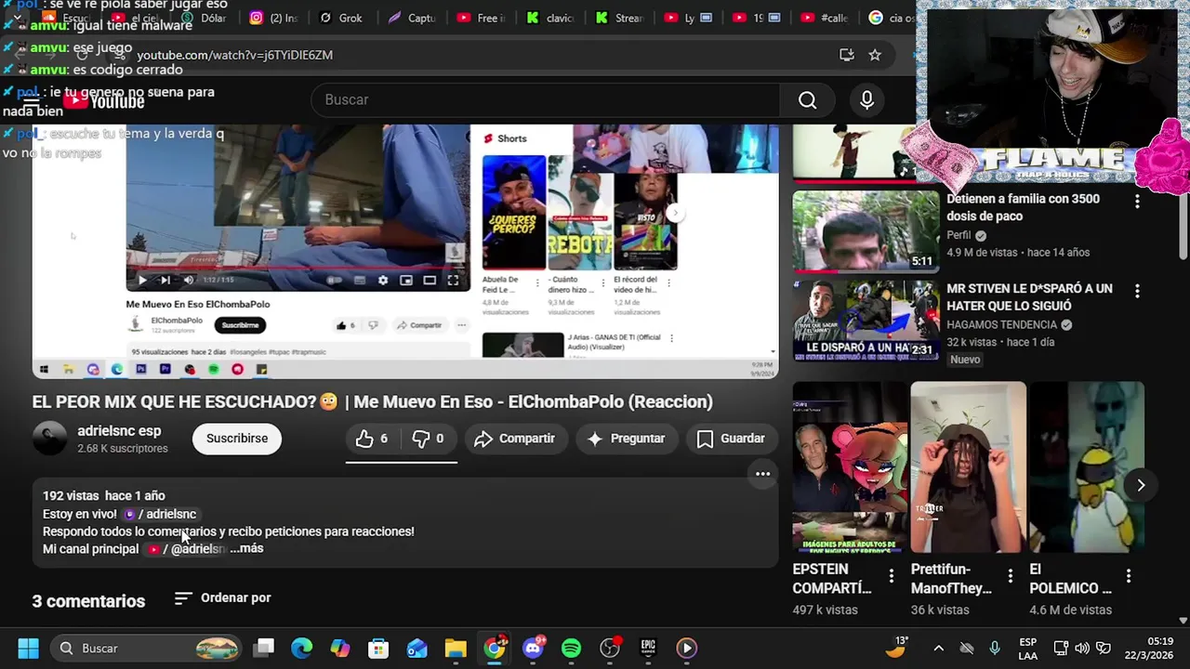Switch to the #calle YouTube tab
Viewport: 1190px width, 669px height.
click(x=824, y=18)
